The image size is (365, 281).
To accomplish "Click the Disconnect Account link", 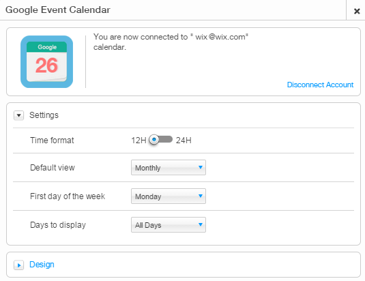I will [x=320, y=85].
